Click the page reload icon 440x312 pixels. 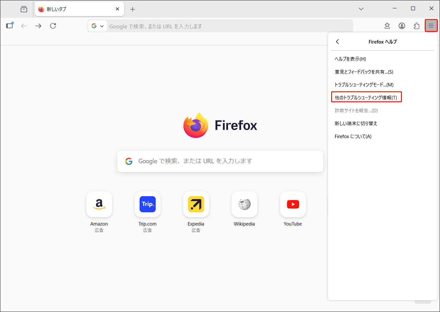[53, 26]
